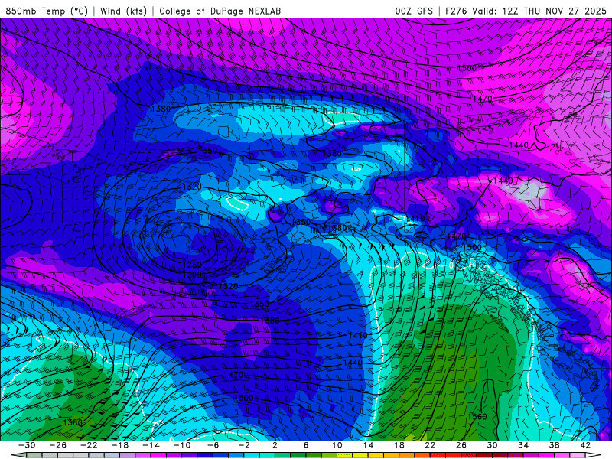Click the 26 color scale label

point(461,445)
